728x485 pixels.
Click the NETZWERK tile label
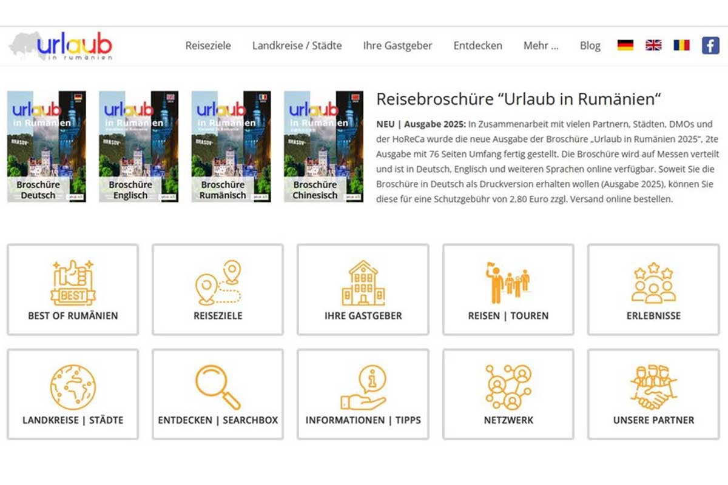[508, 420]
